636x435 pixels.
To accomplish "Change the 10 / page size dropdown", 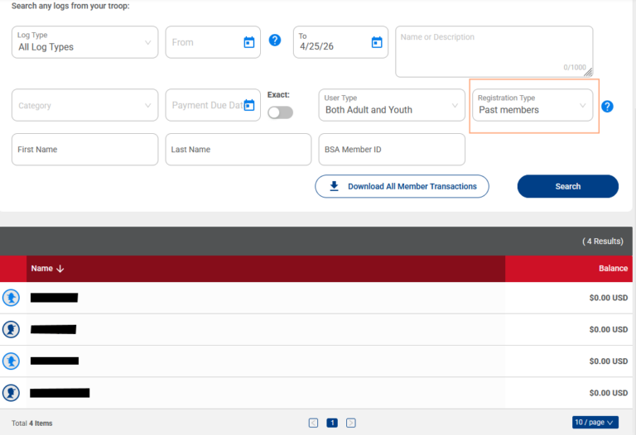I will click(595, 422).
